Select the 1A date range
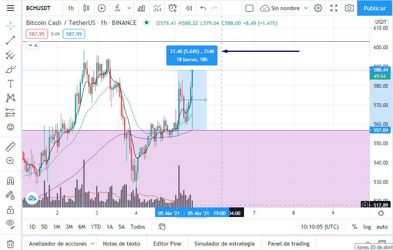The height and width of the screenshot is (250, 393). pos(110,227)
